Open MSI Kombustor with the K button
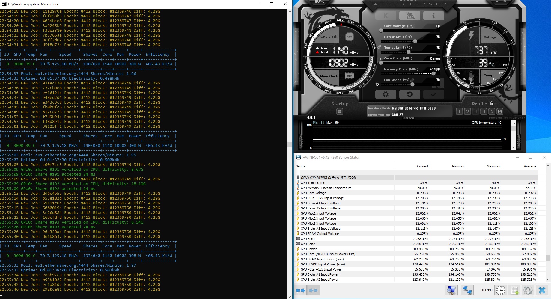Image resolution: width=551 pixels, height=299 pixels. coord(386,16)
